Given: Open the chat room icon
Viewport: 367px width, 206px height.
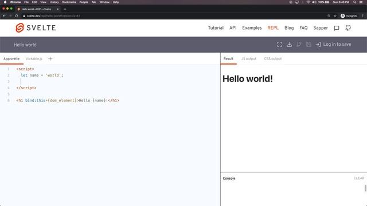Looking at the screenshot, I should pos(337,28).
